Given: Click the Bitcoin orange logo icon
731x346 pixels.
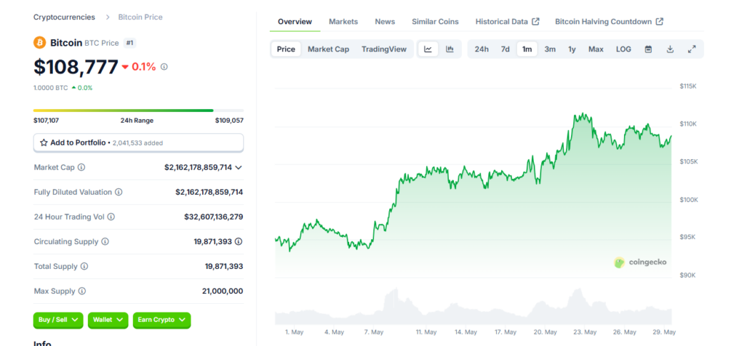Looking at the screenshot, I should (x=40, y=43).
